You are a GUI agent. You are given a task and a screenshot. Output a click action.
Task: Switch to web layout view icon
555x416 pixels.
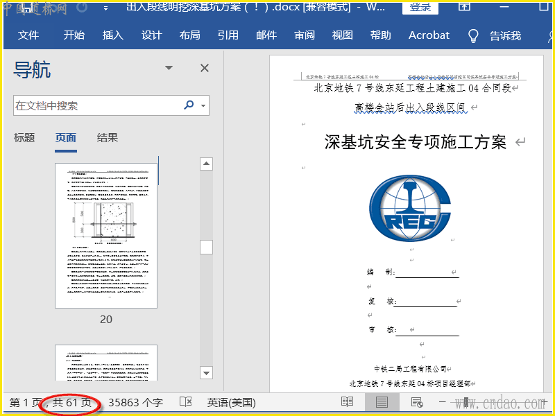pos(417,402)
